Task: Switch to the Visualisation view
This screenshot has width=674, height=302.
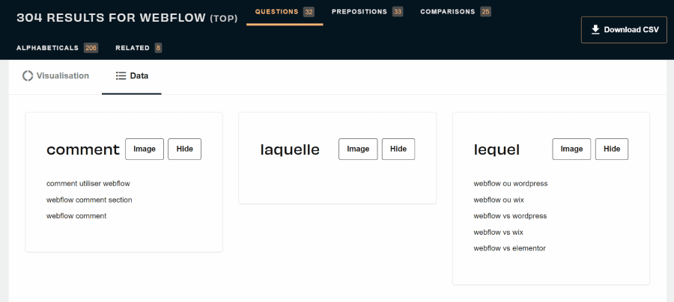Action: [55, 76]
